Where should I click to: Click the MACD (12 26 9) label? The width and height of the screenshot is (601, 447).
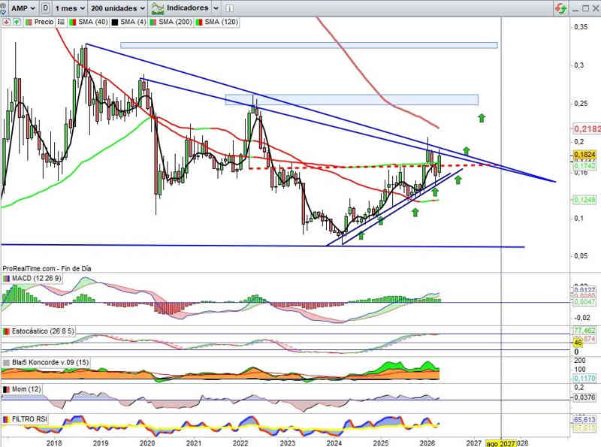pos(37,279)
